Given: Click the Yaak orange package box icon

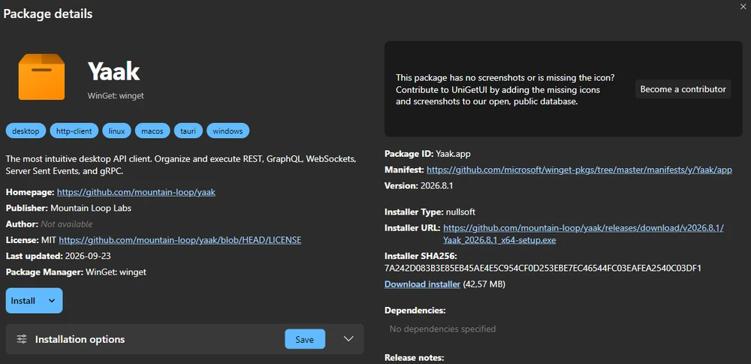Looking at the screenshot, I should point(41,77).
